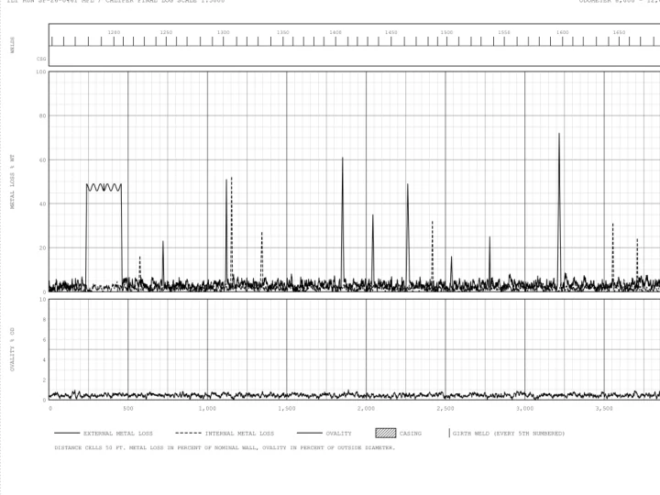660x495 pixels.
Task: Click the wavy plateau at top of casing signal
Action: (x=104, y=187)
